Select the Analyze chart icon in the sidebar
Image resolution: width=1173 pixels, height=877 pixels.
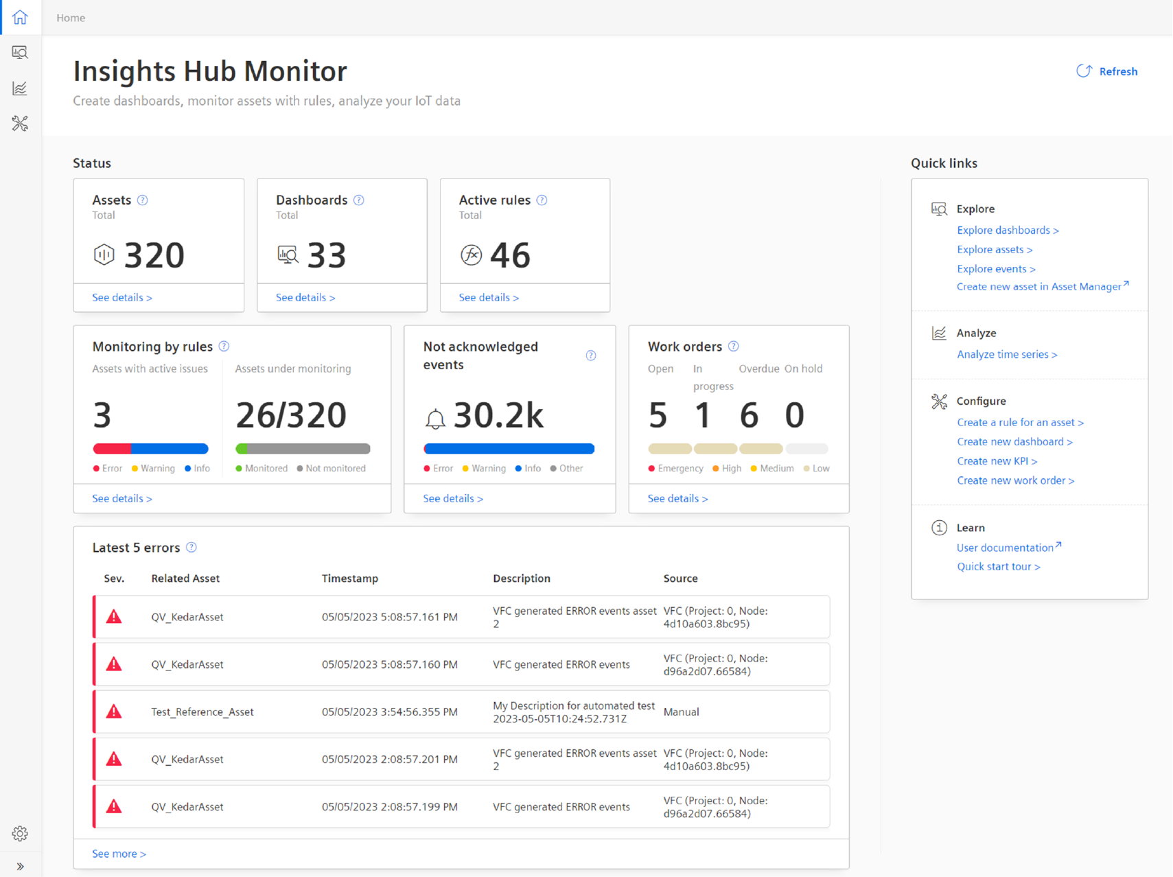[x=20, y=88]
